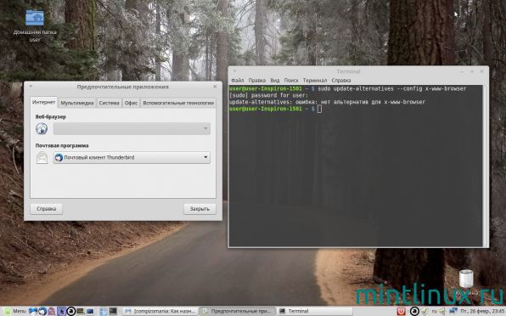Open the terminal launcher in the panel
This screenshot has height=316, width=506.
click(x=113, y=311)
